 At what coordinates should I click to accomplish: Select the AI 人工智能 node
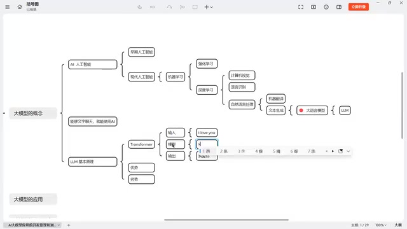point(93,64)
